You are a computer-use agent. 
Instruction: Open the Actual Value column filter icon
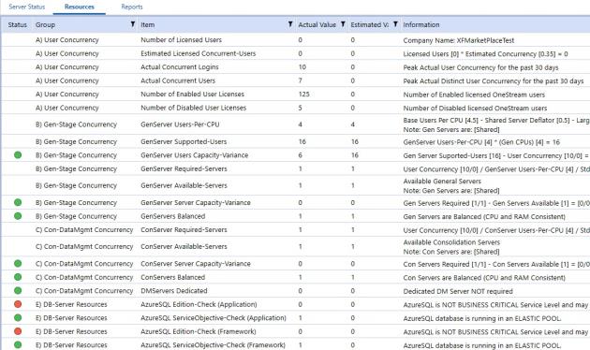pos(343,24)
